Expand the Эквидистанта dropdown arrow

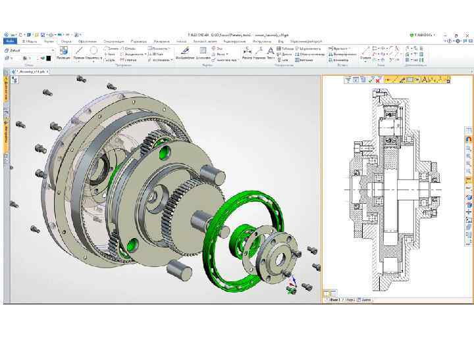(x=145, y=55)
